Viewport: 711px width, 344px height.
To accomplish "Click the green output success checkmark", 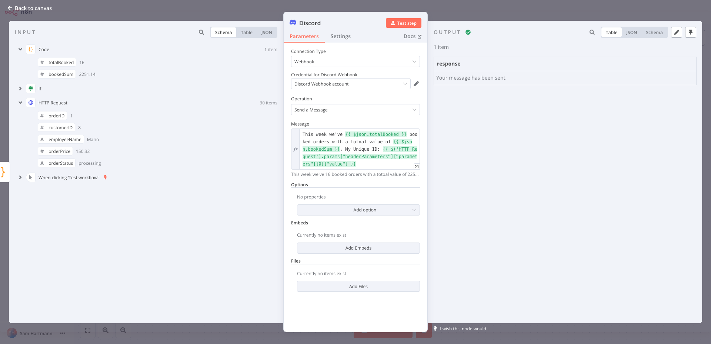I will tap(468, 32).
